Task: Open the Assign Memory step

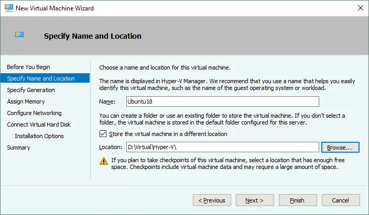Action: pyautogui.click(x=26, y=101)
